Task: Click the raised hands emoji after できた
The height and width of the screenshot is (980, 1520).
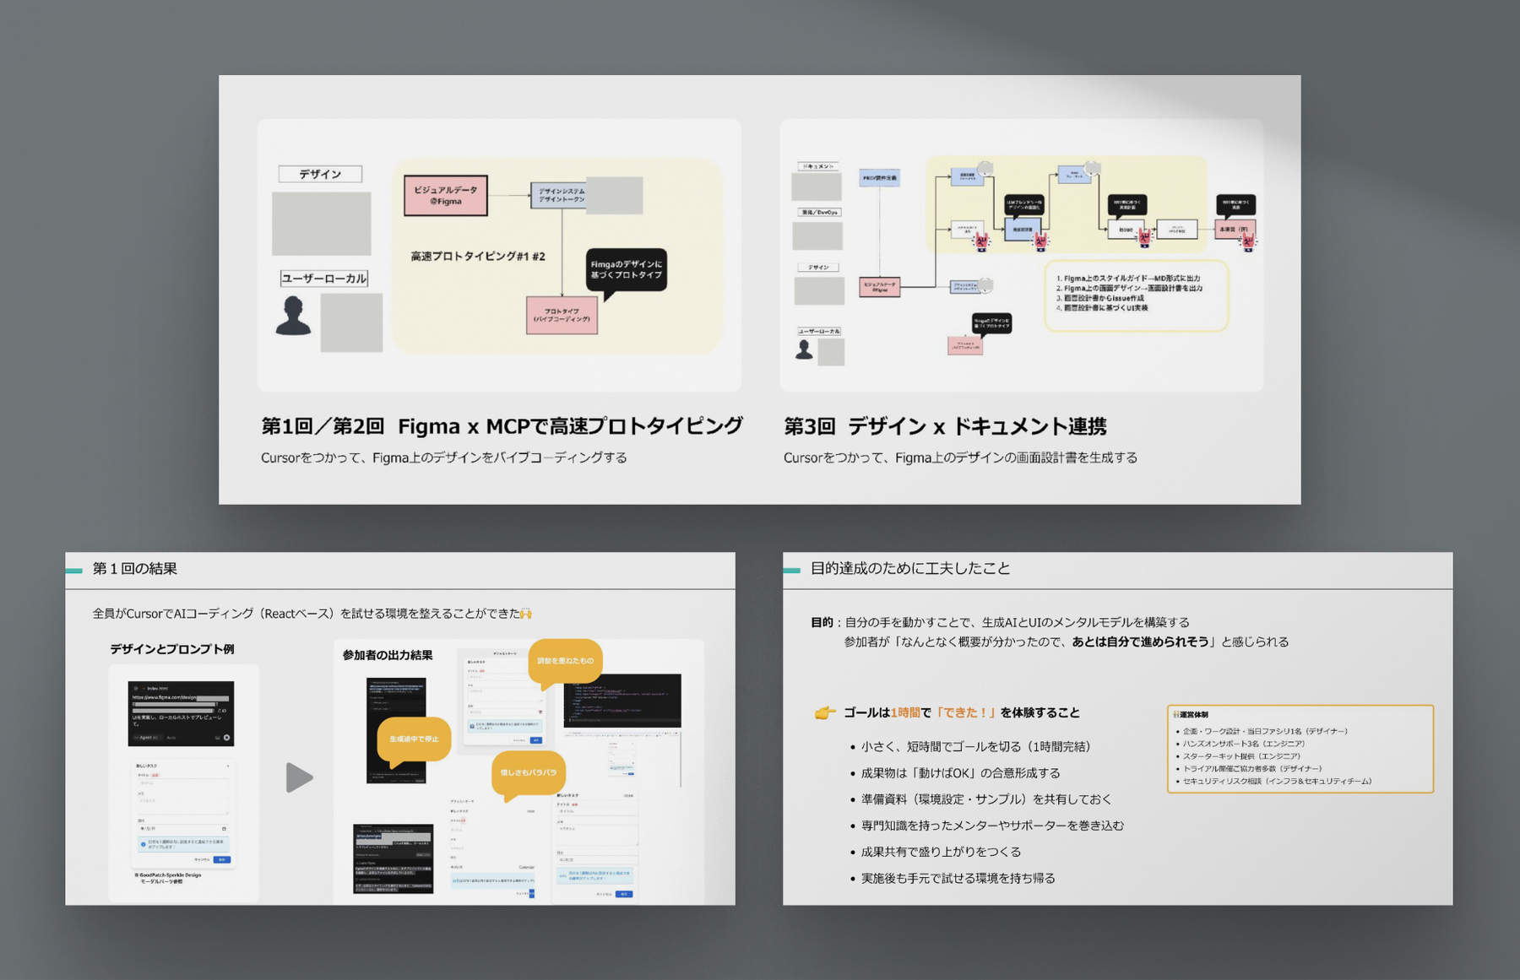Action: click(527, 614)
